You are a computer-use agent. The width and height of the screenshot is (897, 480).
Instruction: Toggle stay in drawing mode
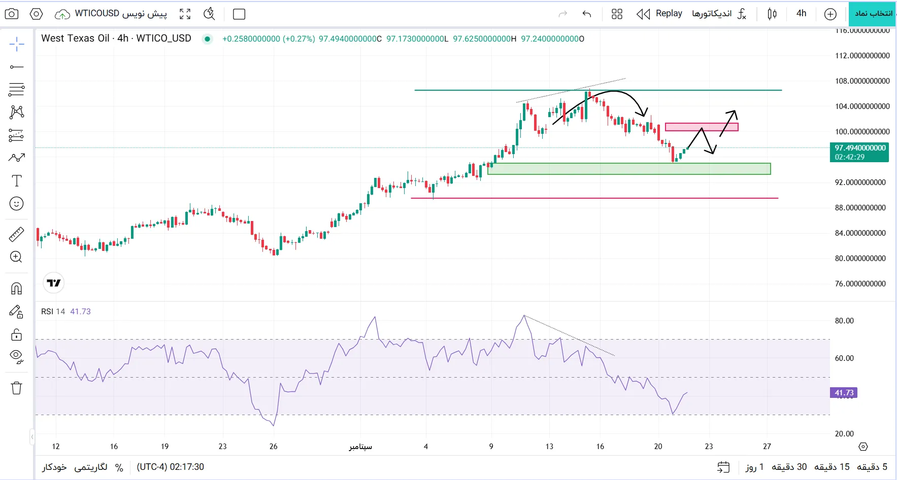coord(17,312)
